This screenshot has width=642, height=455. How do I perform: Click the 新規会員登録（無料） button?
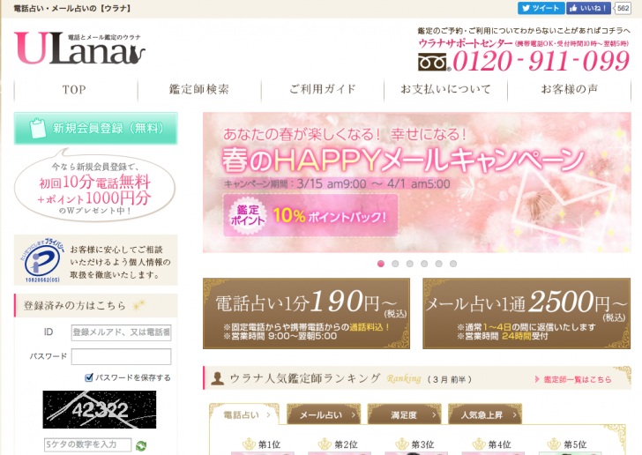[96, 129]
